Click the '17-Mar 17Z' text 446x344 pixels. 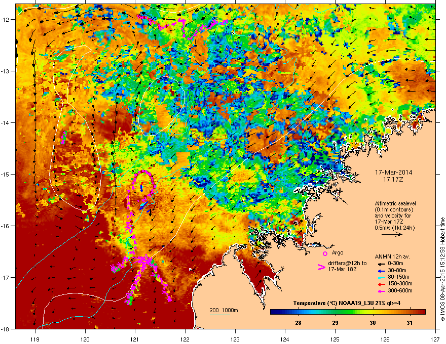389,222
